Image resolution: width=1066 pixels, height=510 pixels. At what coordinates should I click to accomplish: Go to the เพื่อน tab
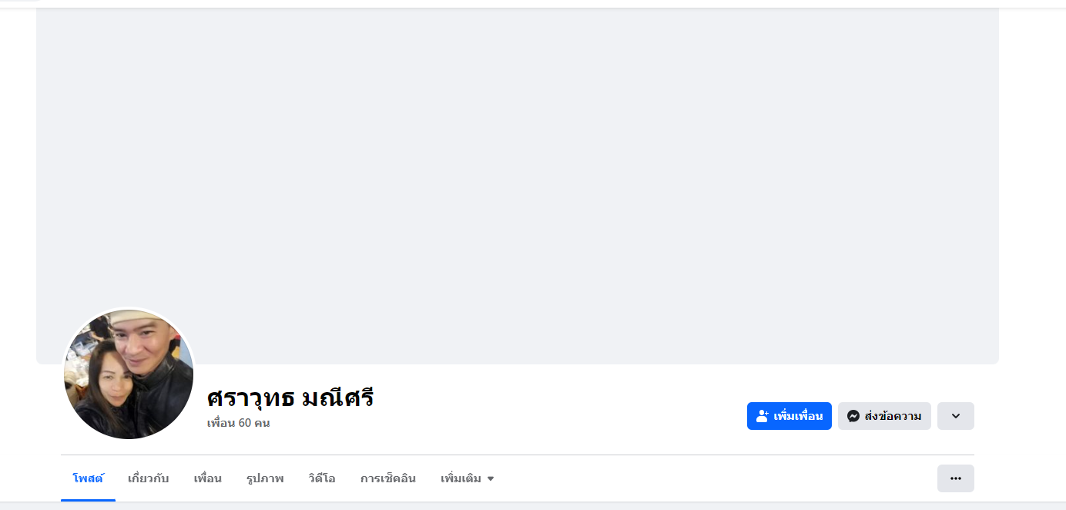tap(208, 478)
